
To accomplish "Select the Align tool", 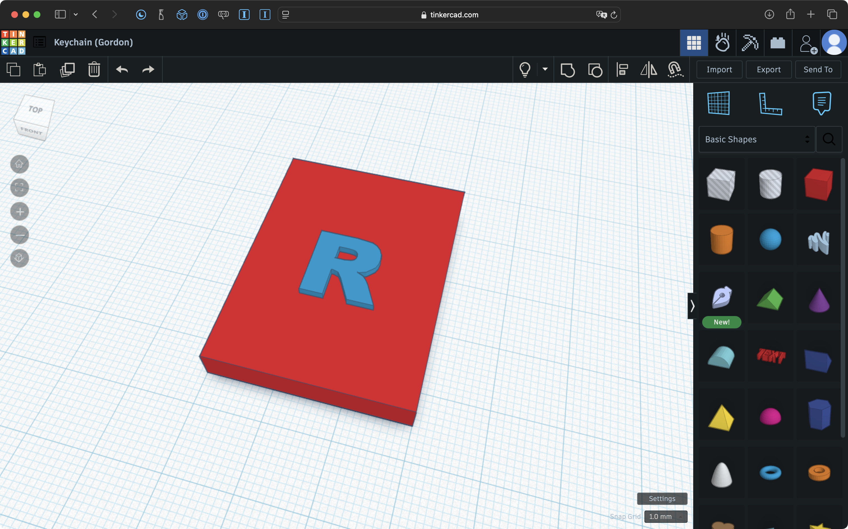I will point(622,69).
